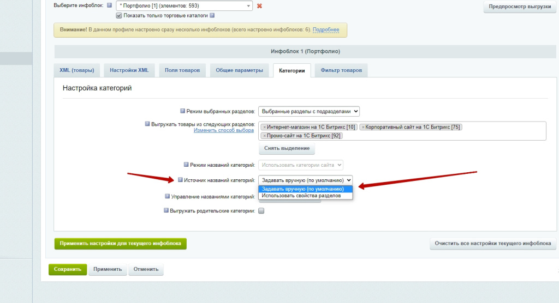Click Применить настройки для текущего инфоблока
The image size is (559, 303).
[121, 244]
